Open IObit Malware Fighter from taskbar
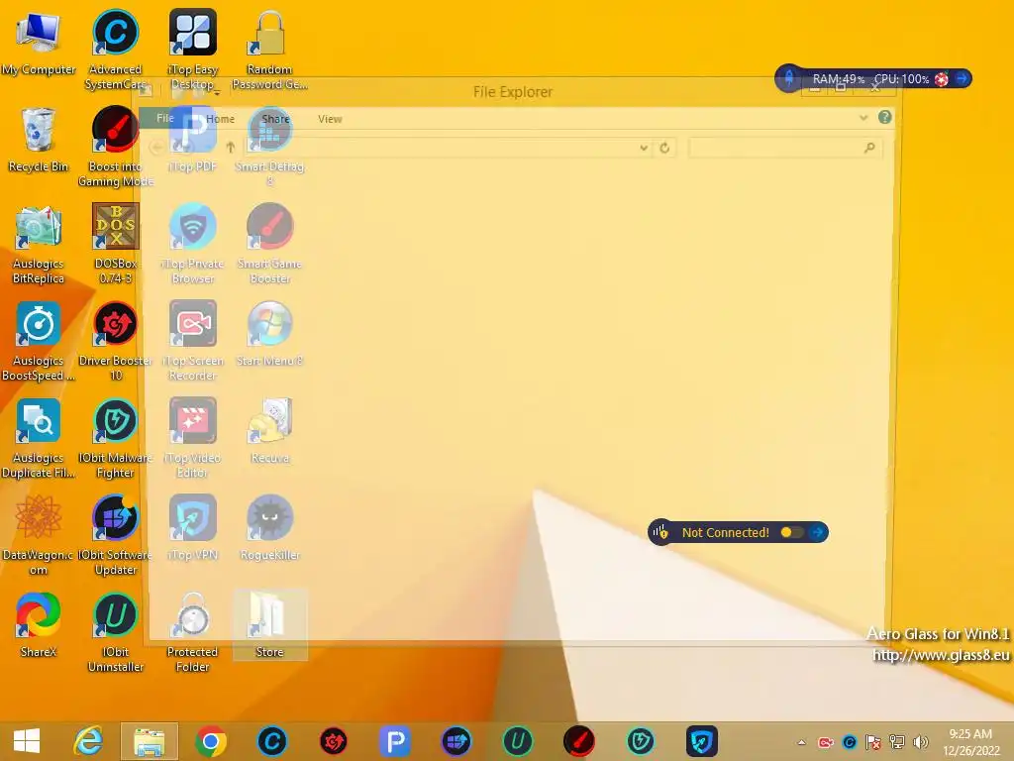The image size is (1014, 761). (641, 741)
